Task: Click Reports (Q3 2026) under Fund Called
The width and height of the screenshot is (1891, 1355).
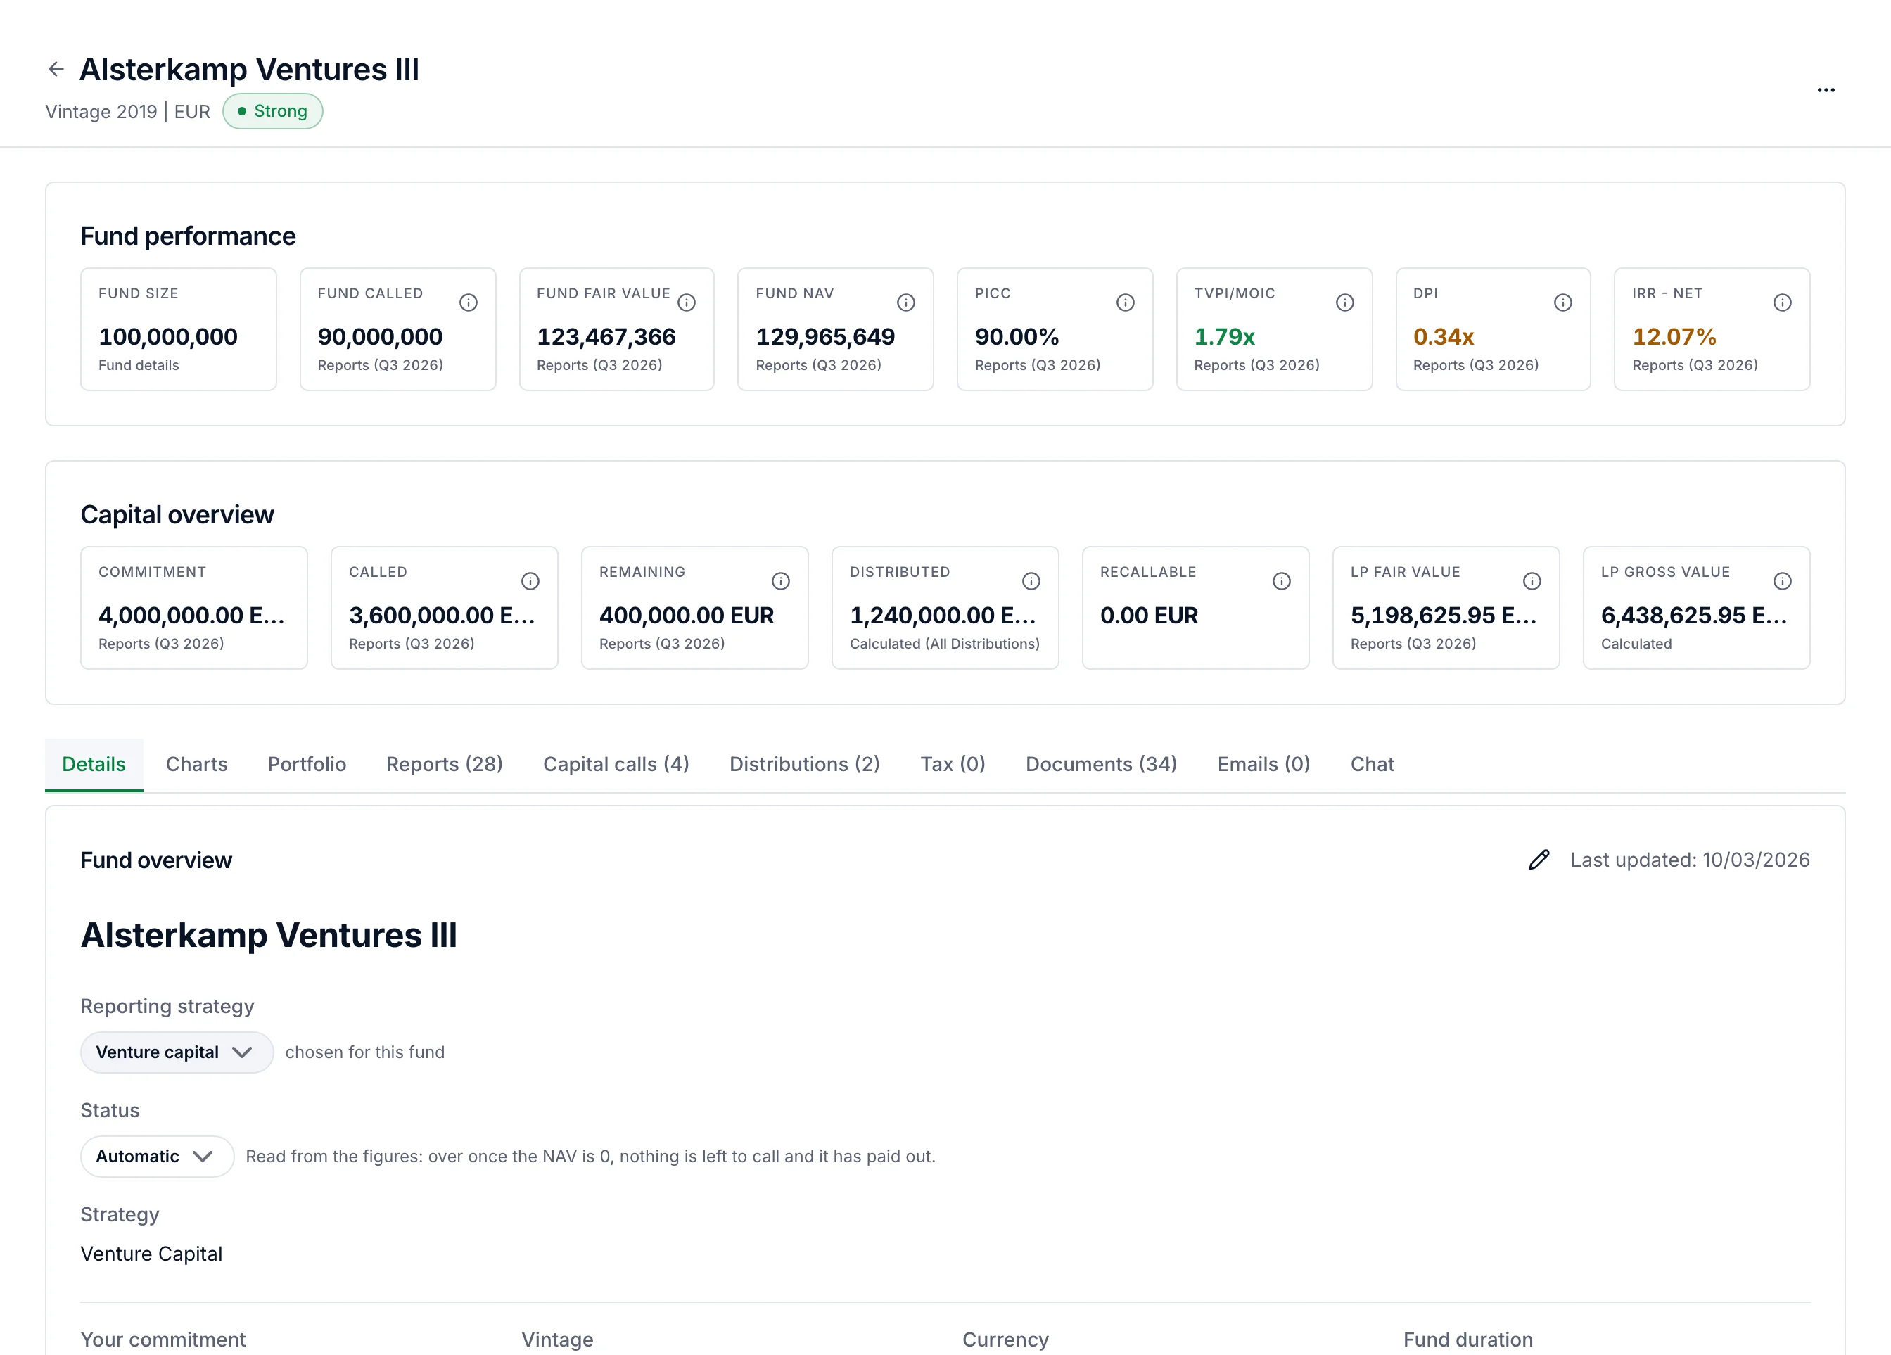Action: pyautogui.click(x=380, y=365)
